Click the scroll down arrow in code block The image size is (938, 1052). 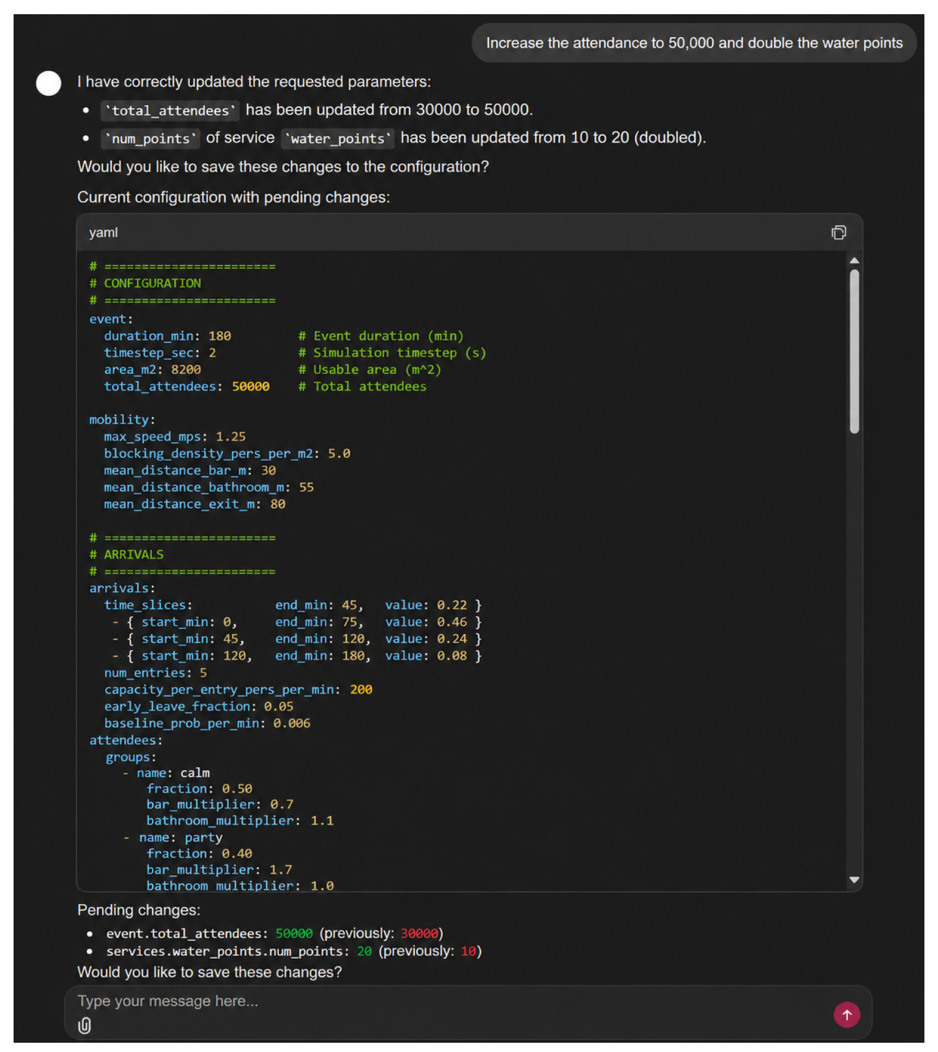tap(854, 880)
